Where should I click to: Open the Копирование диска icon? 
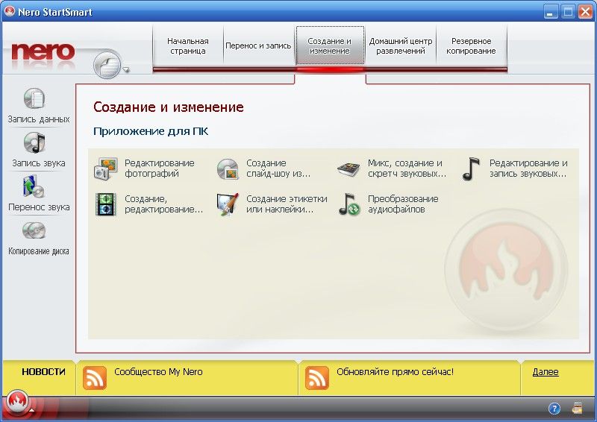click(x=34, y=230)
